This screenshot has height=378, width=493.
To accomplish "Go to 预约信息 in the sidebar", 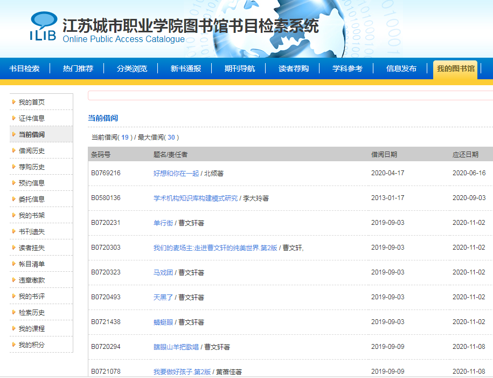I will 32,183.
